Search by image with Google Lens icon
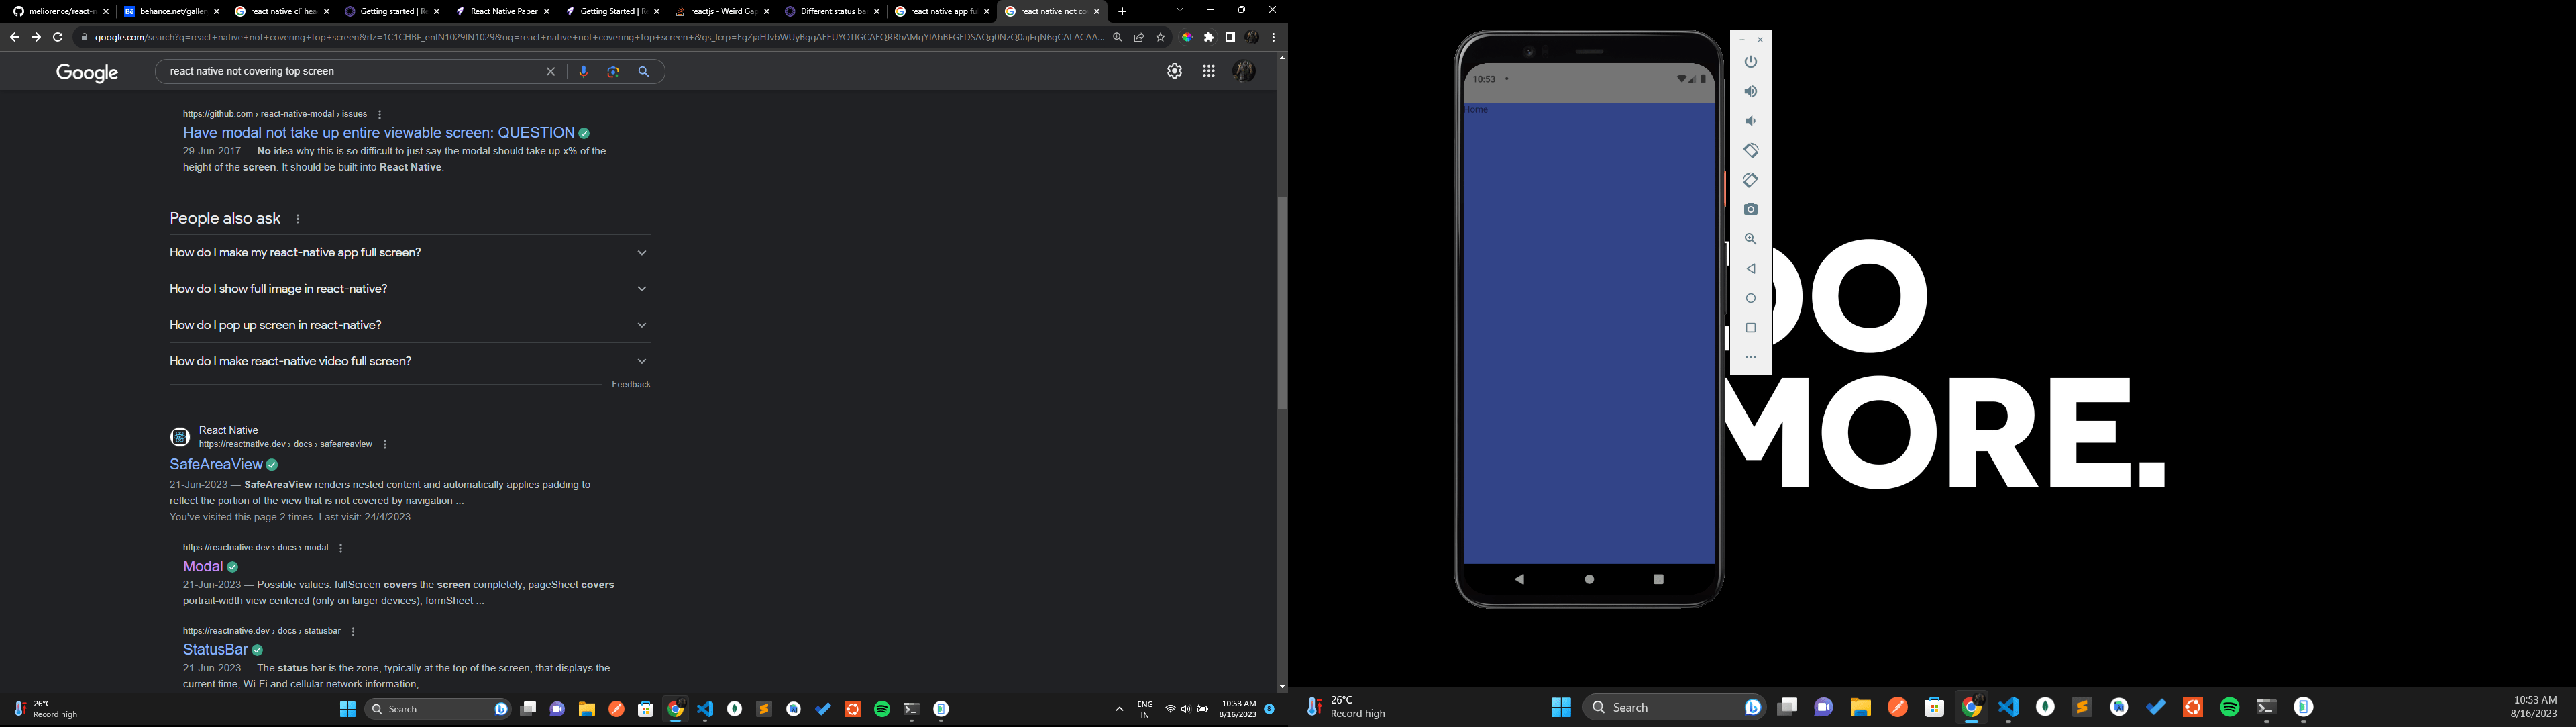The width and height of the screenshot is (2576, 727). point(613,72)
